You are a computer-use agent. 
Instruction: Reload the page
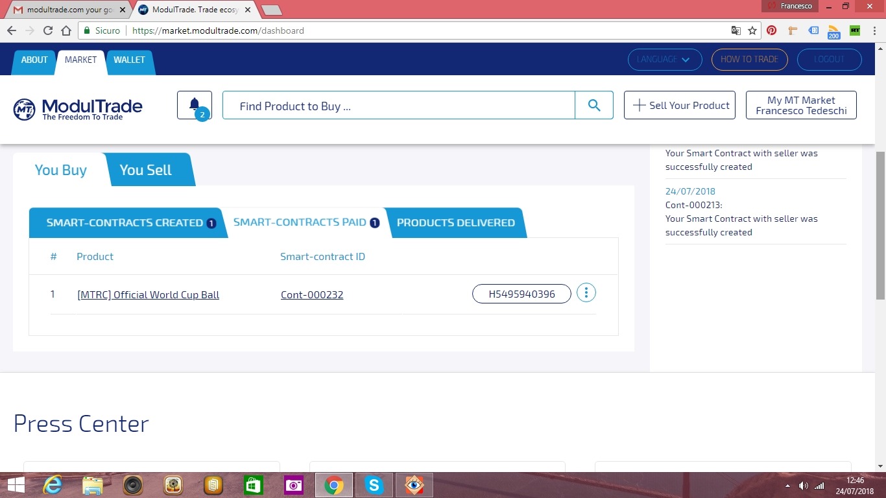point(48,30)
